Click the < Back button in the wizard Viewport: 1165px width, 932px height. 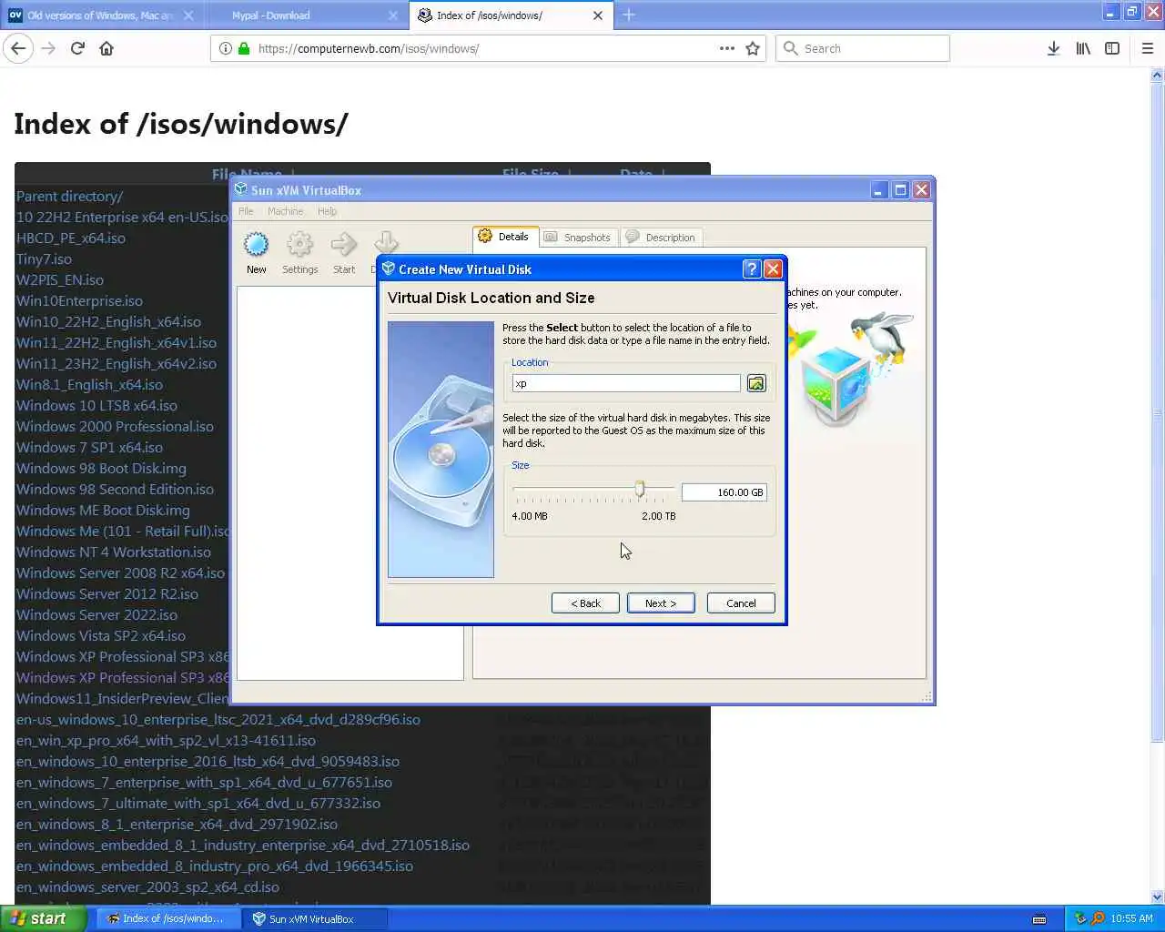pos(585,603)
